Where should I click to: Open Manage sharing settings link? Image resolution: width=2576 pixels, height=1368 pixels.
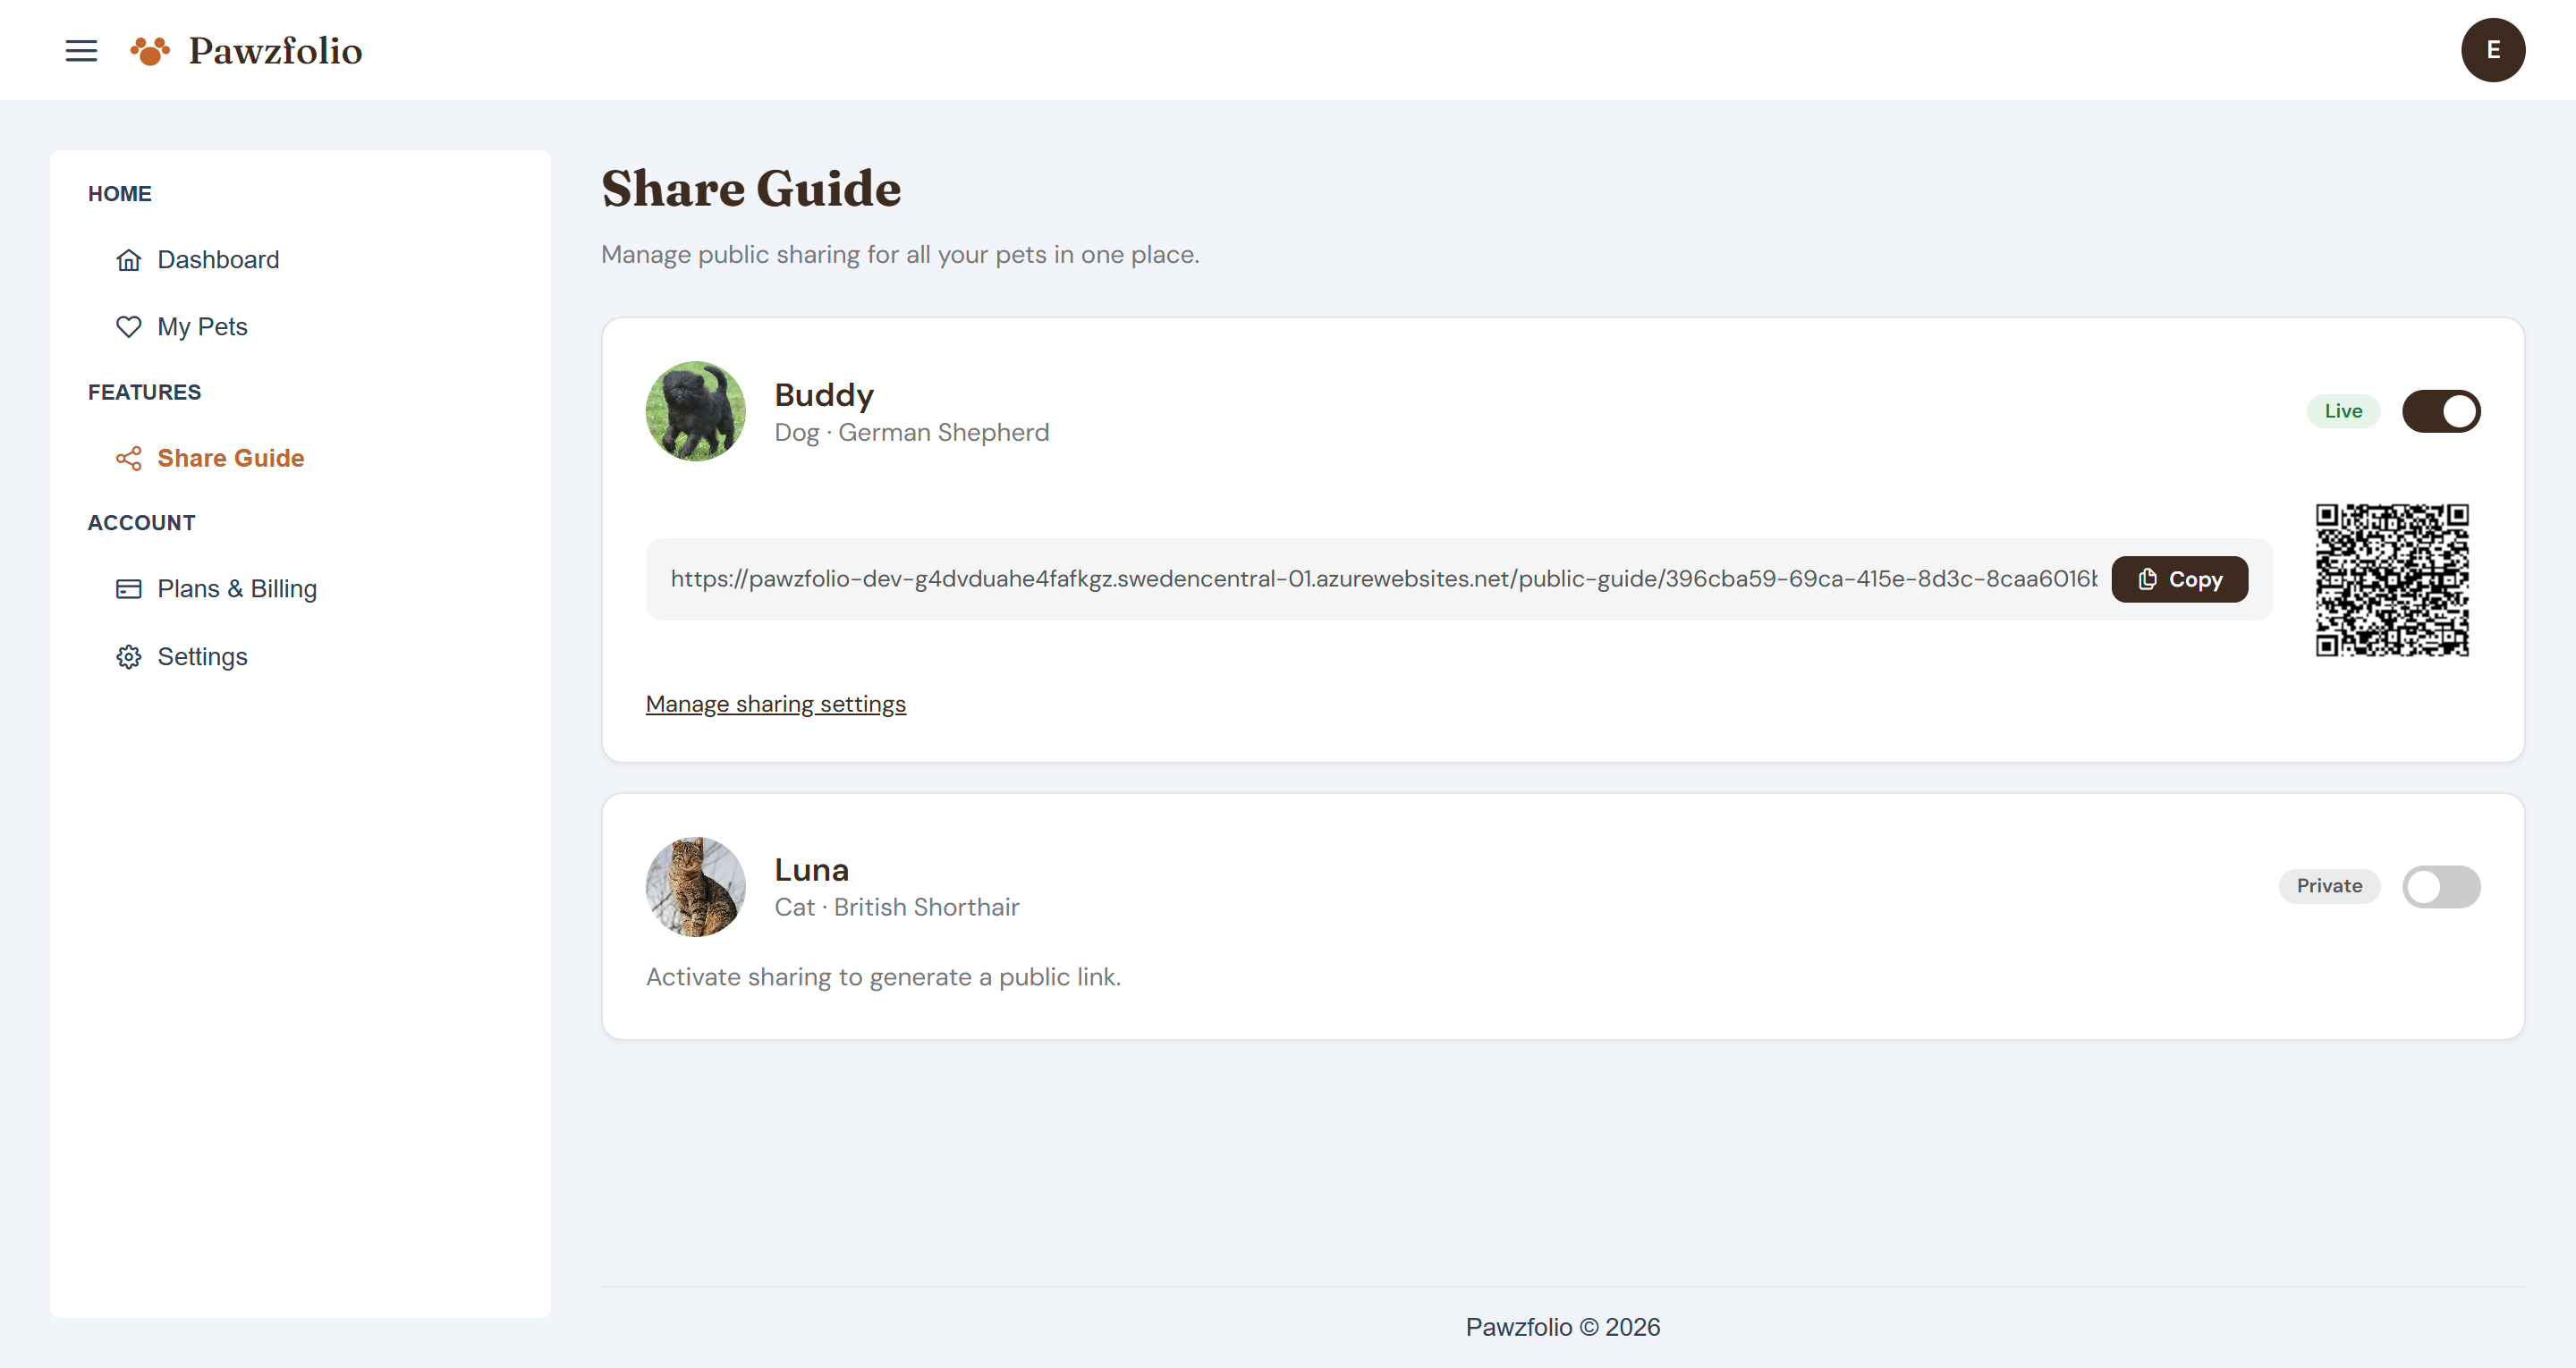point(775,704)
